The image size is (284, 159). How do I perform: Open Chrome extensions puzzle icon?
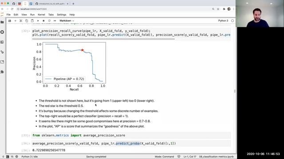coord(224,9)
